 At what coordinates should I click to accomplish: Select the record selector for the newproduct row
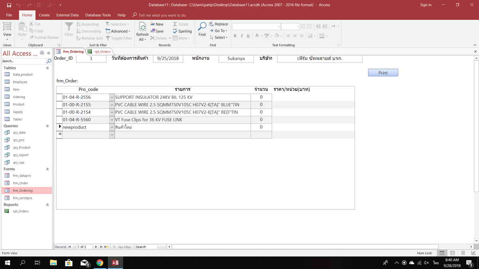point(59,127)
